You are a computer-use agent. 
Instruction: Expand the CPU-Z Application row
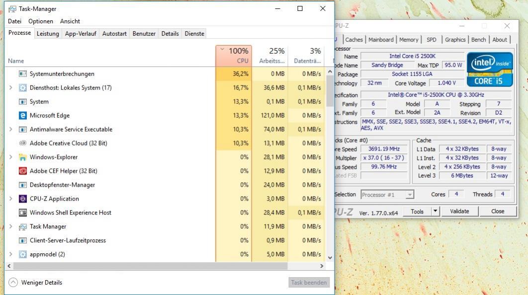[x=11, y=199]
